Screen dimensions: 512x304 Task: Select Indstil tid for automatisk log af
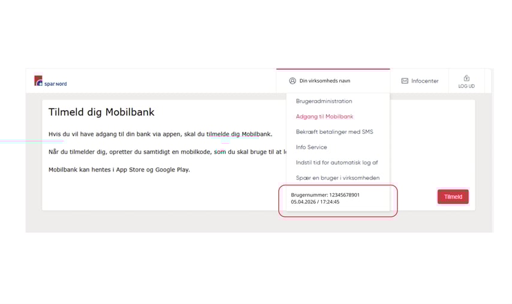coord(336,162)
